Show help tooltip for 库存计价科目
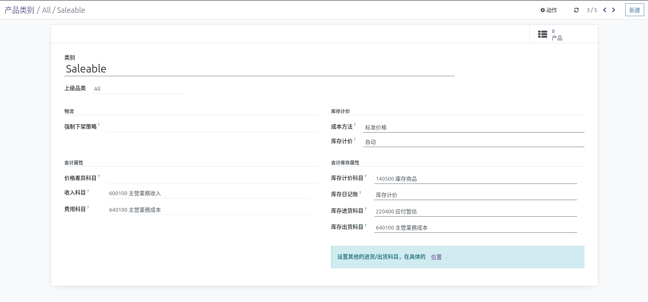The height and width of the screenshot is (302, 648). 365,176
